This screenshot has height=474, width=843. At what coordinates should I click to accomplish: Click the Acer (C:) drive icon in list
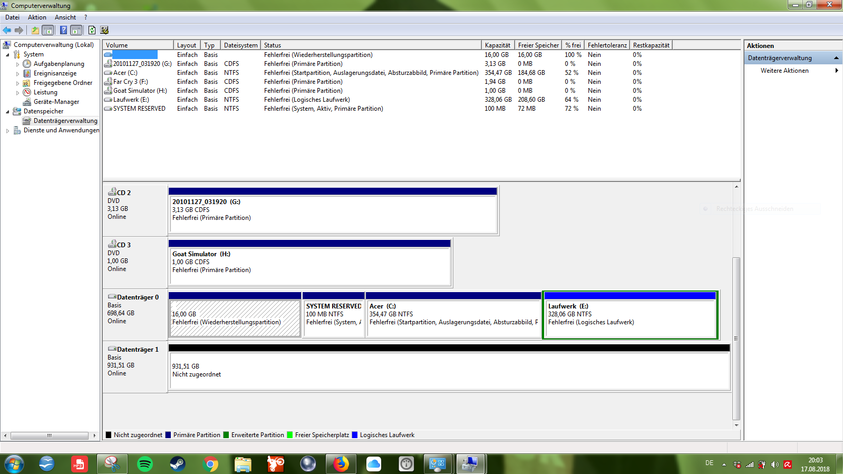pos(108,73)
